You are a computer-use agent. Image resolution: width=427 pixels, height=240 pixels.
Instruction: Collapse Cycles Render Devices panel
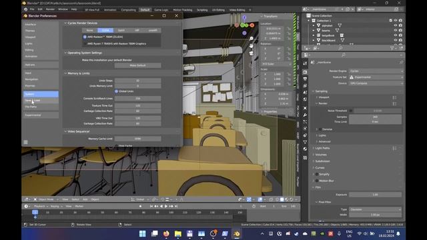click(65, 23)
